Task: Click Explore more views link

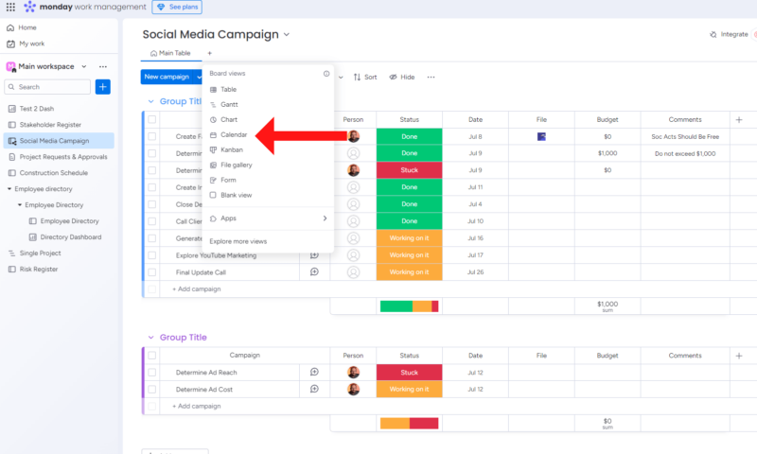Action: (238, 241)
